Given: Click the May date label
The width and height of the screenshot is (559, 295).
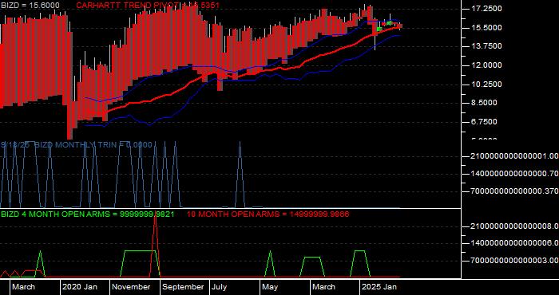Looking at the screenshot, I should tap(270, 287).
